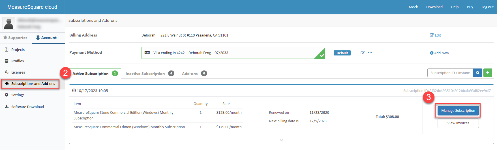Click the next billing date 12/5/2023
The width and height of the screenshot is (497, 150).
(x=318, y=121)
